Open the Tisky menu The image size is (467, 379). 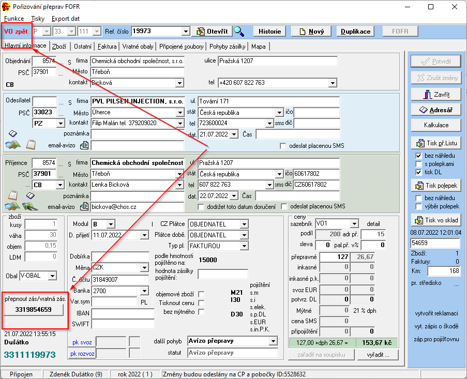point(38,18)
